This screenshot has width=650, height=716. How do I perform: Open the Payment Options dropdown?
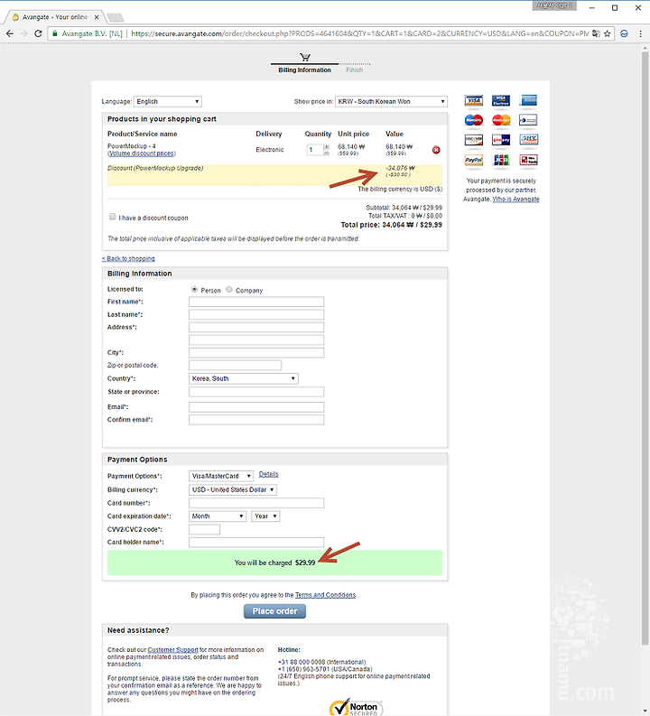pyautogui.click(x=221, y=476)
